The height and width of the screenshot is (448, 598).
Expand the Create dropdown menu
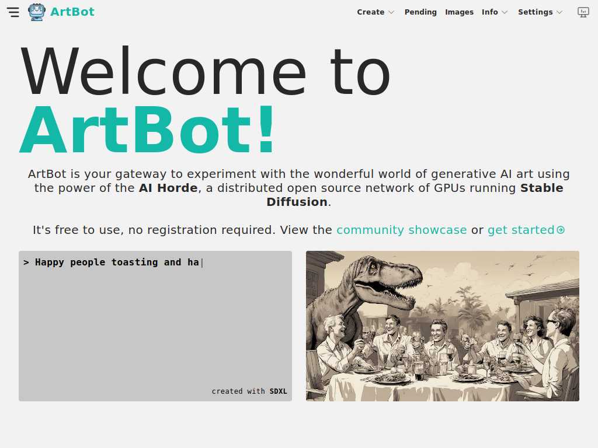tap(376, 12)
